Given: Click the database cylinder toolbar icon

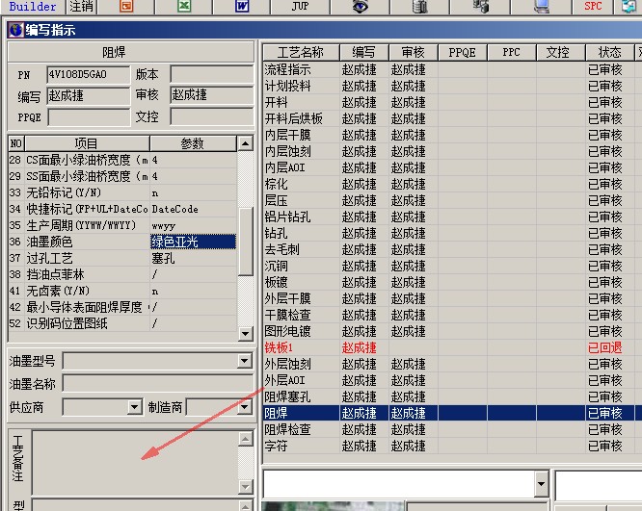Looking at the screenshot, I should pos(419,6).
